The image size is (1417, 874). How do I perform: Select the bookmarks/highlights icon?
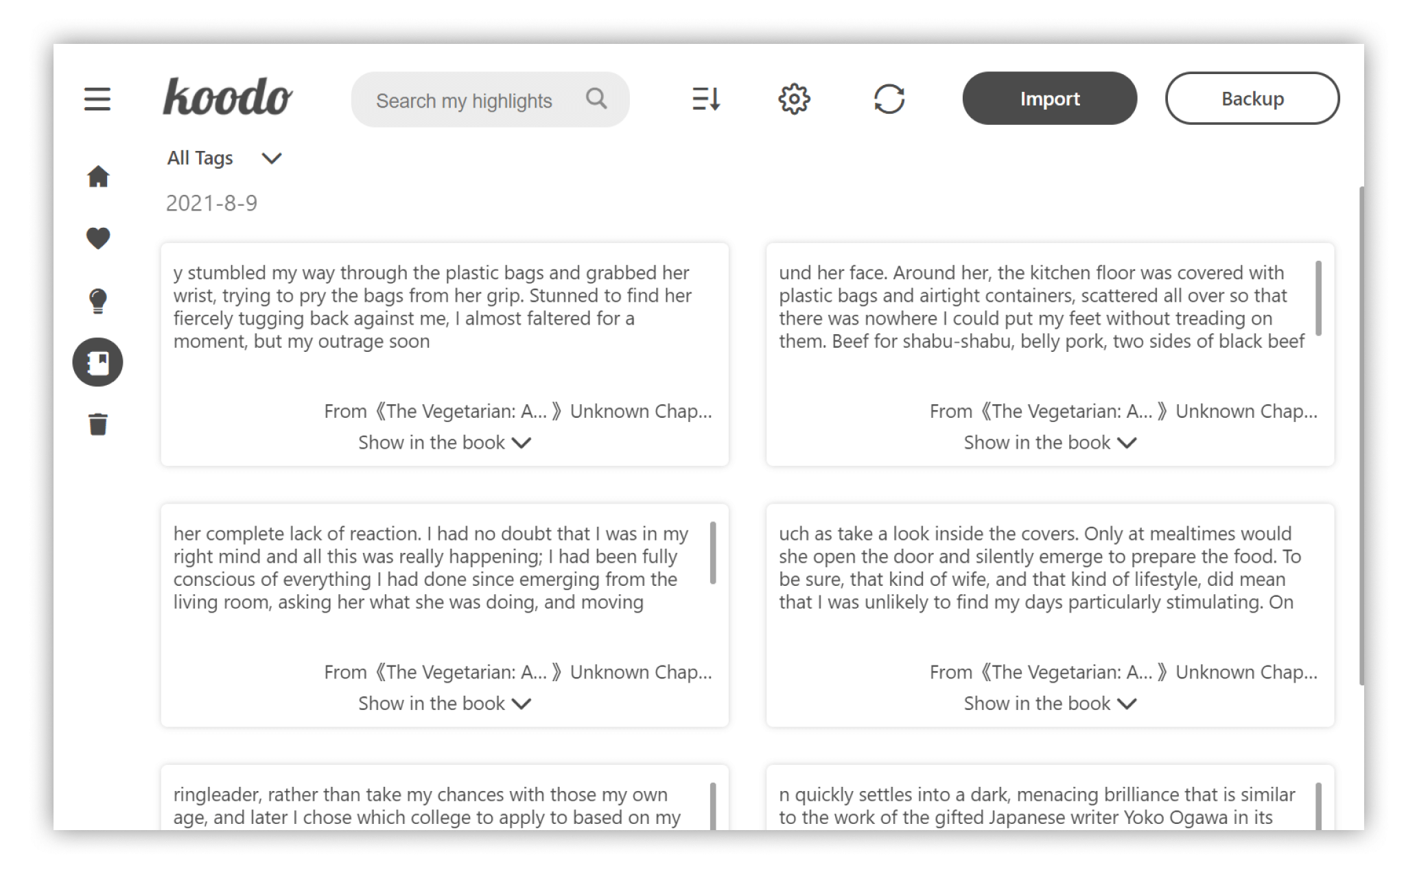tap(99, 362)
